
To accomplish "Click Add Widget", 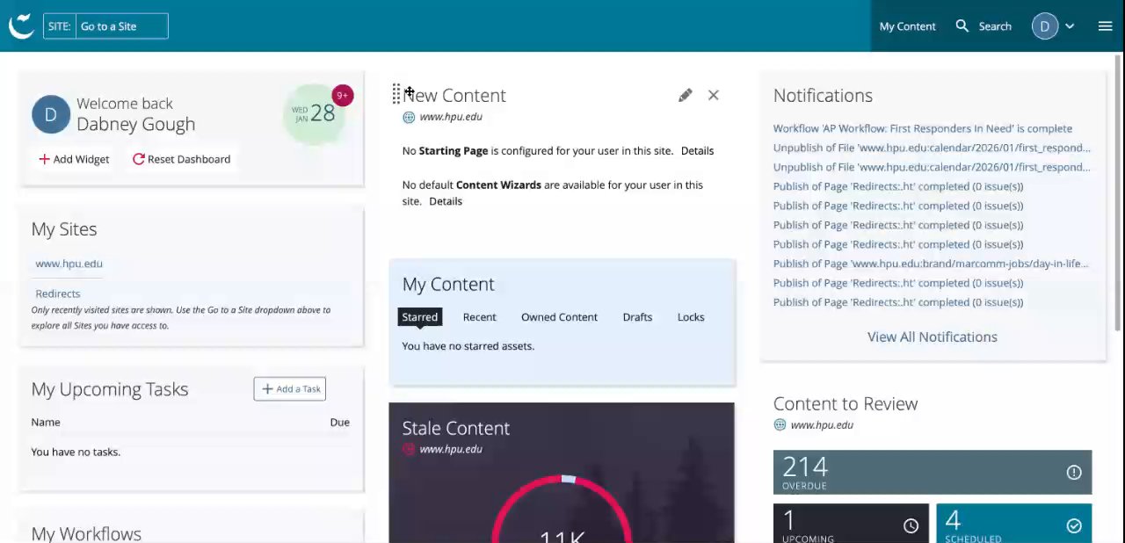I will point(74,159).
